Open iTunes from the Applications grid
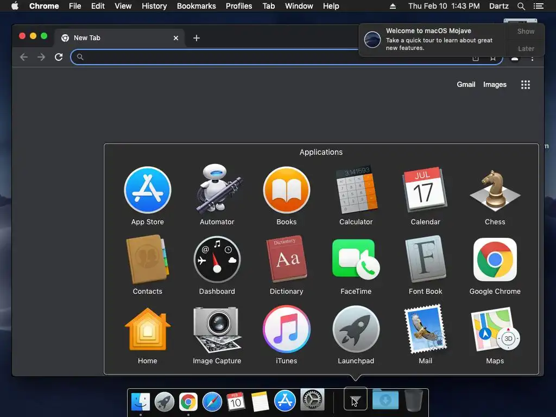This screenshot has height=417, width=556. pos(287,329)
